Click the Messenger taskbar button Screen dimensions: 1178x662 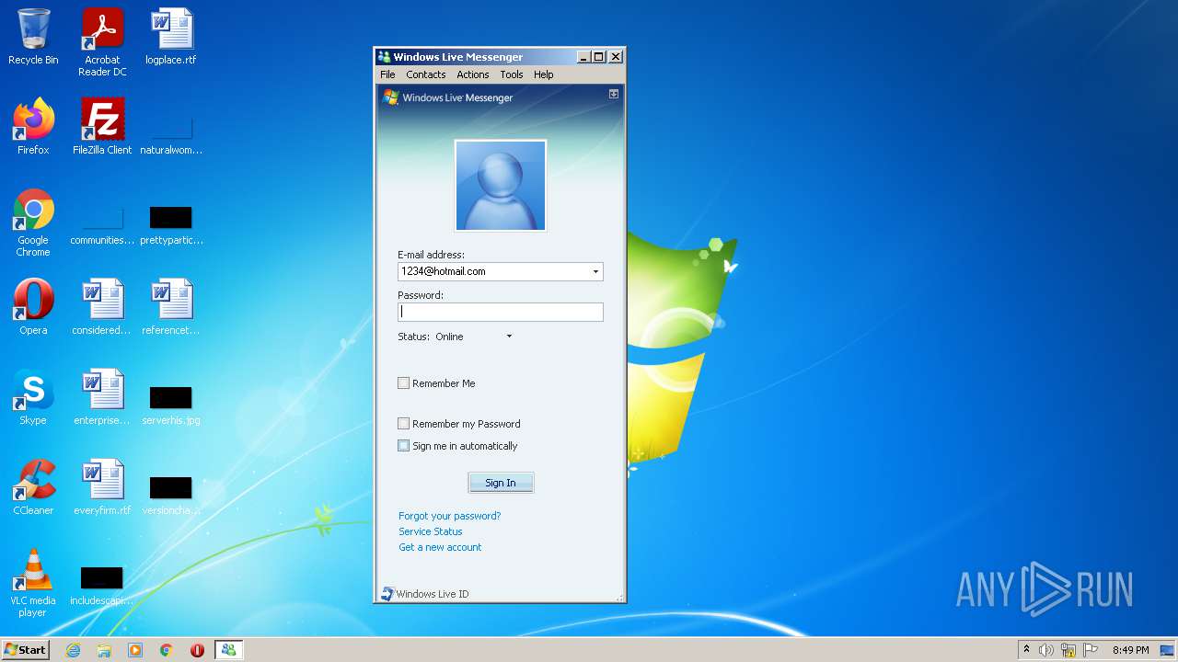coord(228,650)
